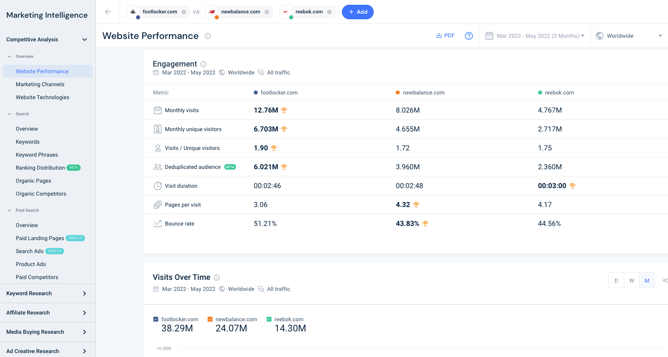Click the footlocker.com favicon chip
The height and width of the screenshot is (357, 668).
pyautogui.click(x=133, y=12)
